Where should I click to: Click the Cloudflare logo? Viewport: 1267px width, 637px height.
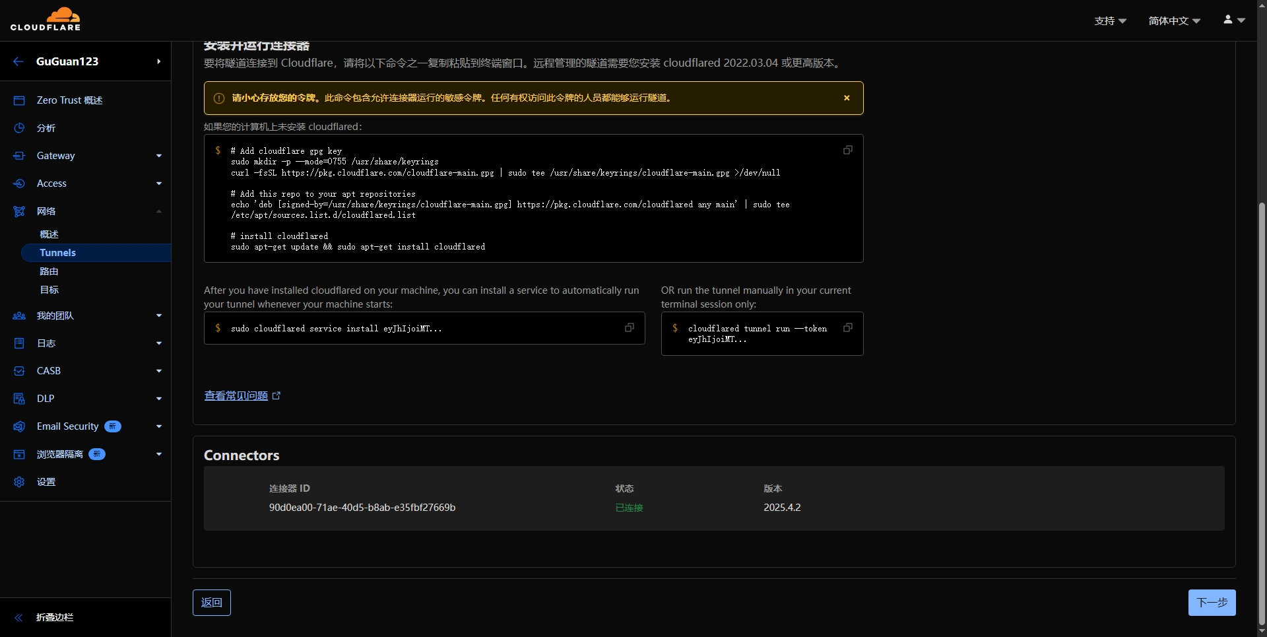point(46,20)
